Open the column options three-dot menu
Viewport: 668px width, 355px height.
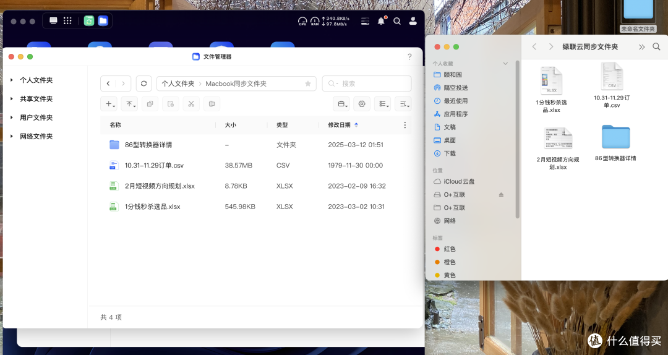[x=405, y=125]
